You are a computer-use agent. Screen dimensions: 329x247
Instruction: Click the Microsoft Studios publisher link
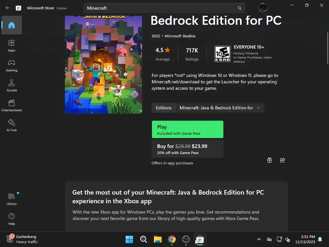(x=180, y=36)
